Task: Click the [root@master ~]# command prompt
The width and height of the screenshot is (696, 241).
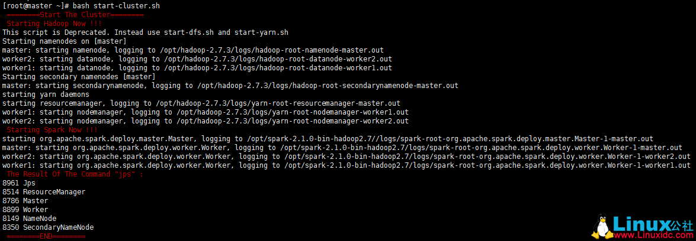Action: [x=36, y=5]
